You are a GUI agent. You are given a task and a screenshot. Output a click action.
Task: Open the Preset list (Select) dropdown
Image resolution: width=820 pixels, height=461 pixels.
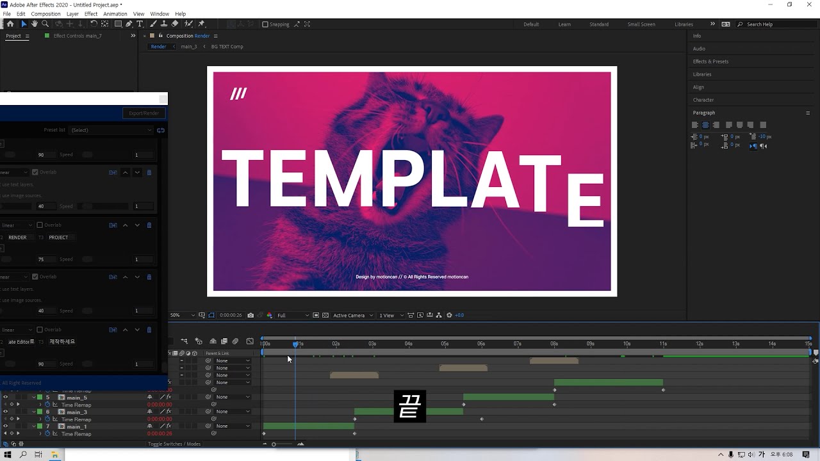point(112,130)
